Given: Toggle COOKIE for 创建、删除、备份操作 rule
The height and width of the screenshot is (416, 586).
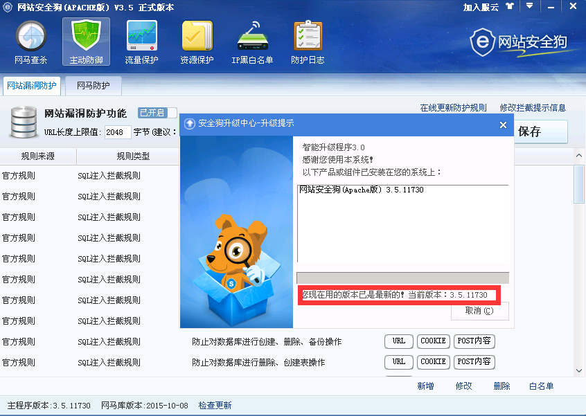Looking at the screenshot, I should (x=433, y=341).
